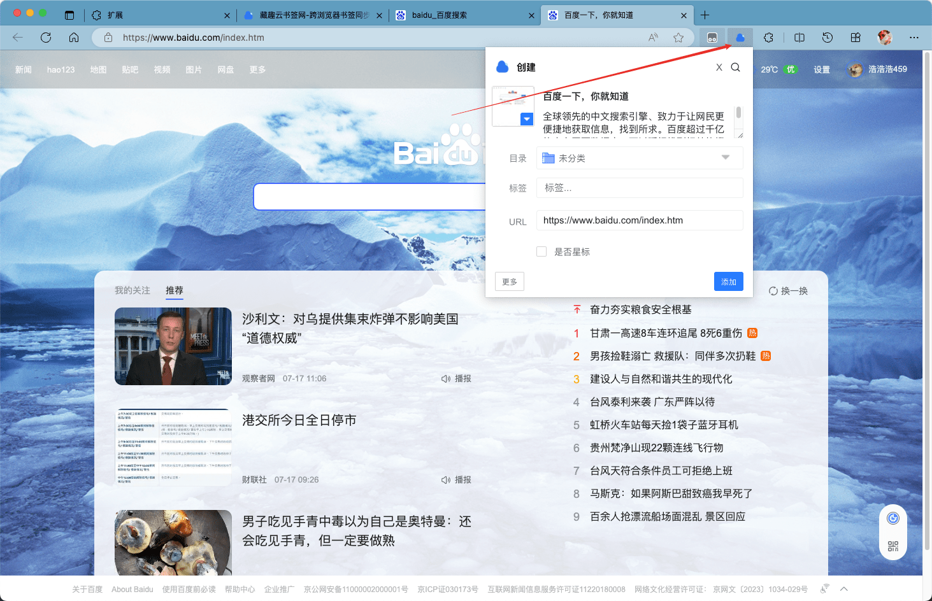The height and width of the screenshot is (601, 932).
Task: Open the QR code icon at right
Action: [x=893, y=546]
